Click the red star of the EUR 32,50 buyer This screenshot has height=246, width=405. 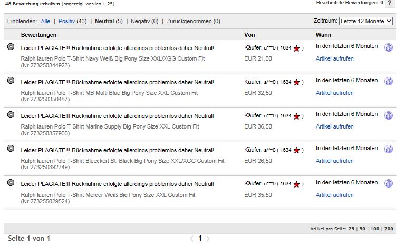pos(296,83)
